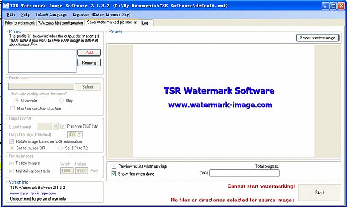Switch to the Files to watermark tab
The width and height of the screenshot is (347, 207).
click(20, 23)
